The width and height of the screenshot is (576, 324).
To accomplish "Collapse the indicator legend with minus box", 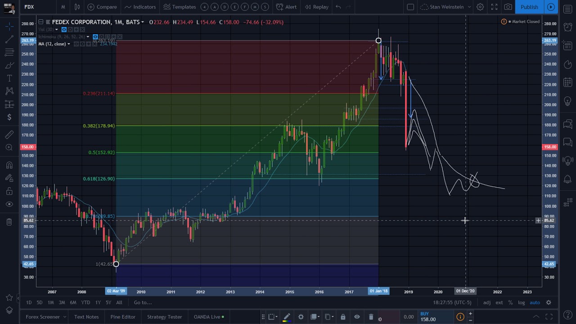I will pos(40,22).
